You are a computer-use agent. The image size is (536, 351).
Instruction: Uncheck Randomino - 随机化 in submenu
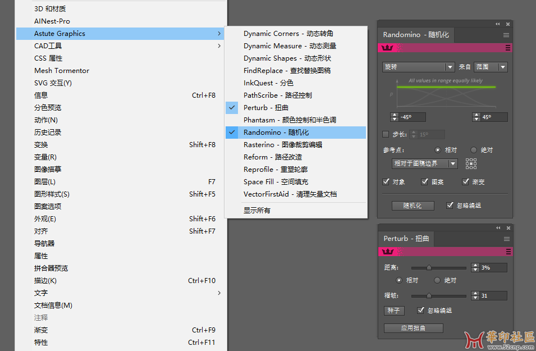pos(296,133)
